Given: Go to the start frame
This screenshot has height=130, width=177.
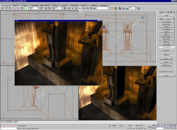Looking at the screenshot, I should [x=154, y=126].
